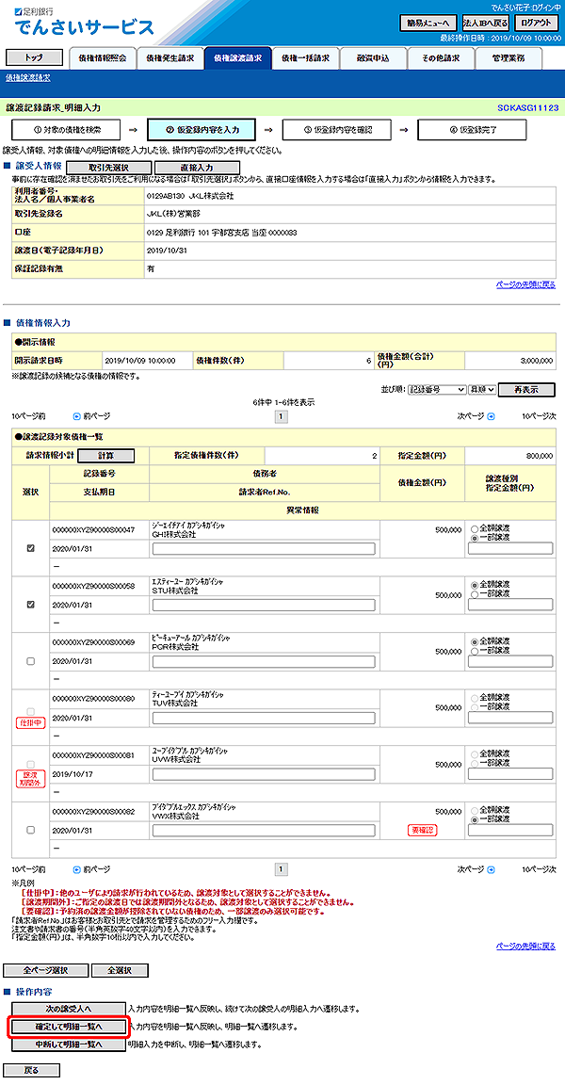
Task: Select 全額譲渡 for the GHI株式会社 row
Action: 474,528
